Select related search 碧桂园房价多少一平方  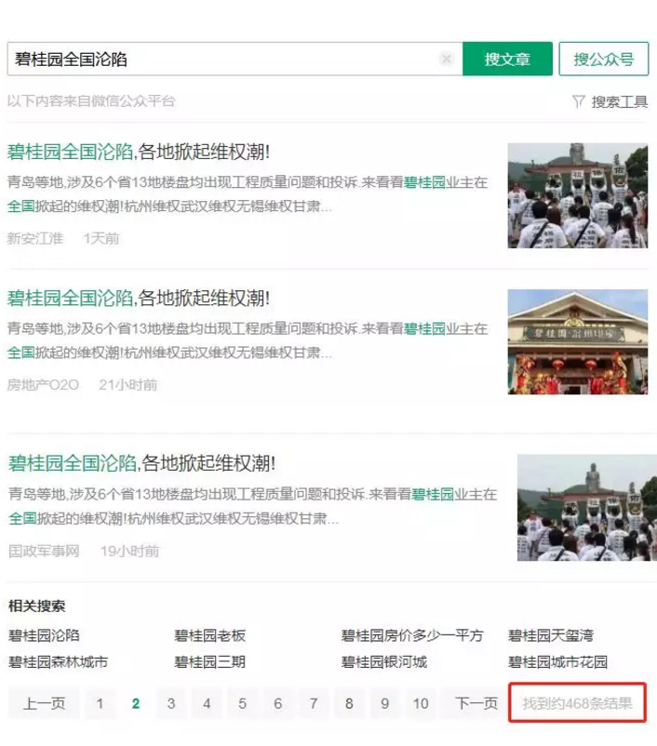[412, 636]
